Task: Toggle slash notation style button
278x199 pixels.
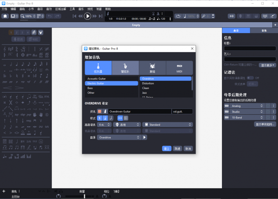Action: (x=111, y=118)
